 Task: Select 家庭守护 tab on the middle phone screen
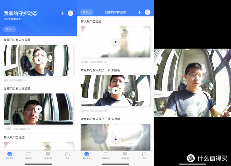tap(106, 156)
